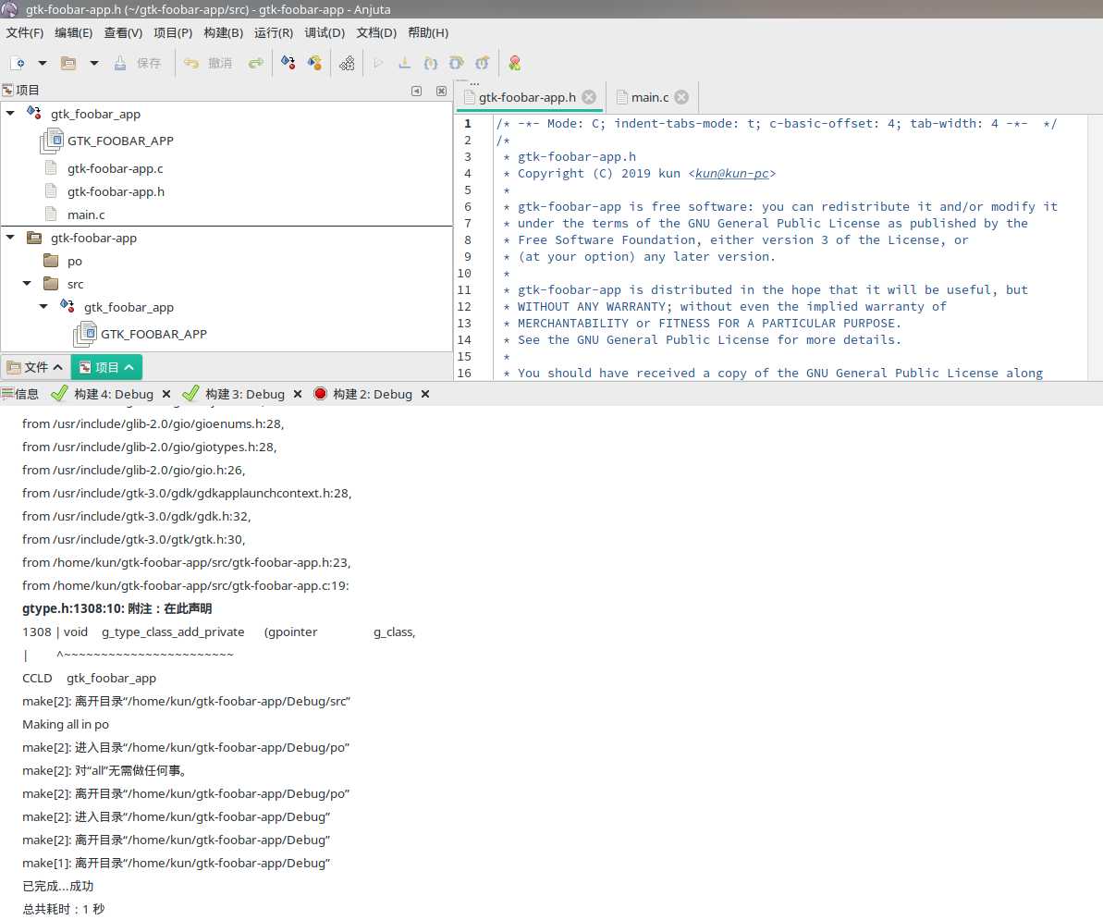Select GTK_FOOBAR_APP item under src
The width and height of the screenshot is (1103, 920).
coord(153,334)
